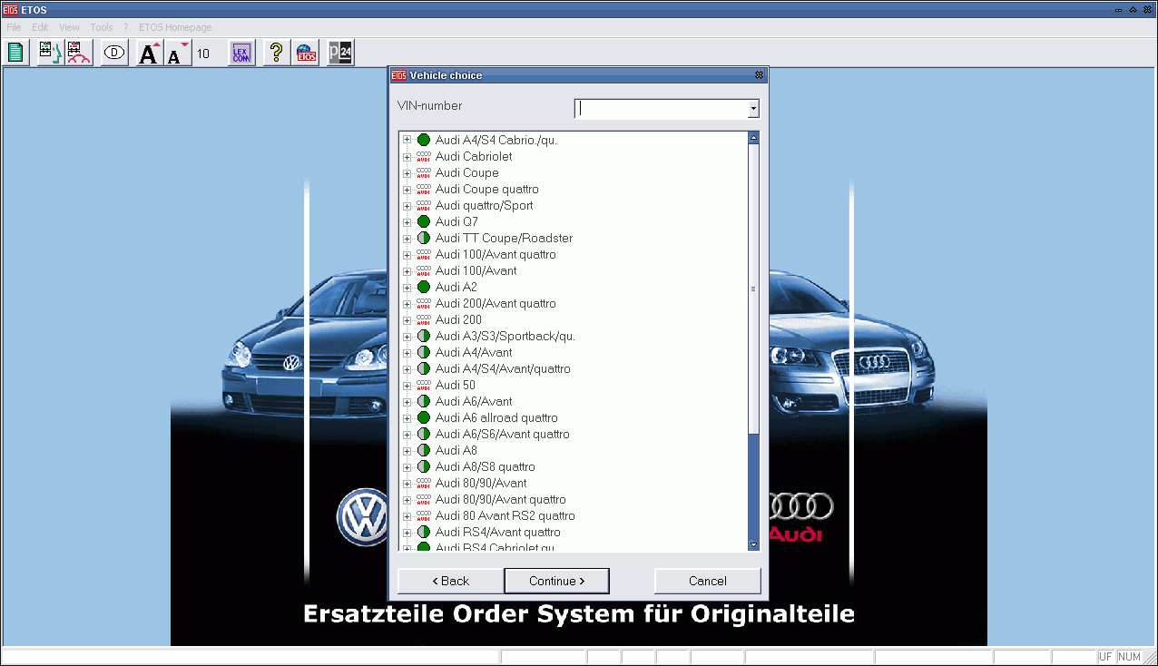Open the ? help menu
The height and width of the screenshot is (666, 1158).
coord(126,27)
